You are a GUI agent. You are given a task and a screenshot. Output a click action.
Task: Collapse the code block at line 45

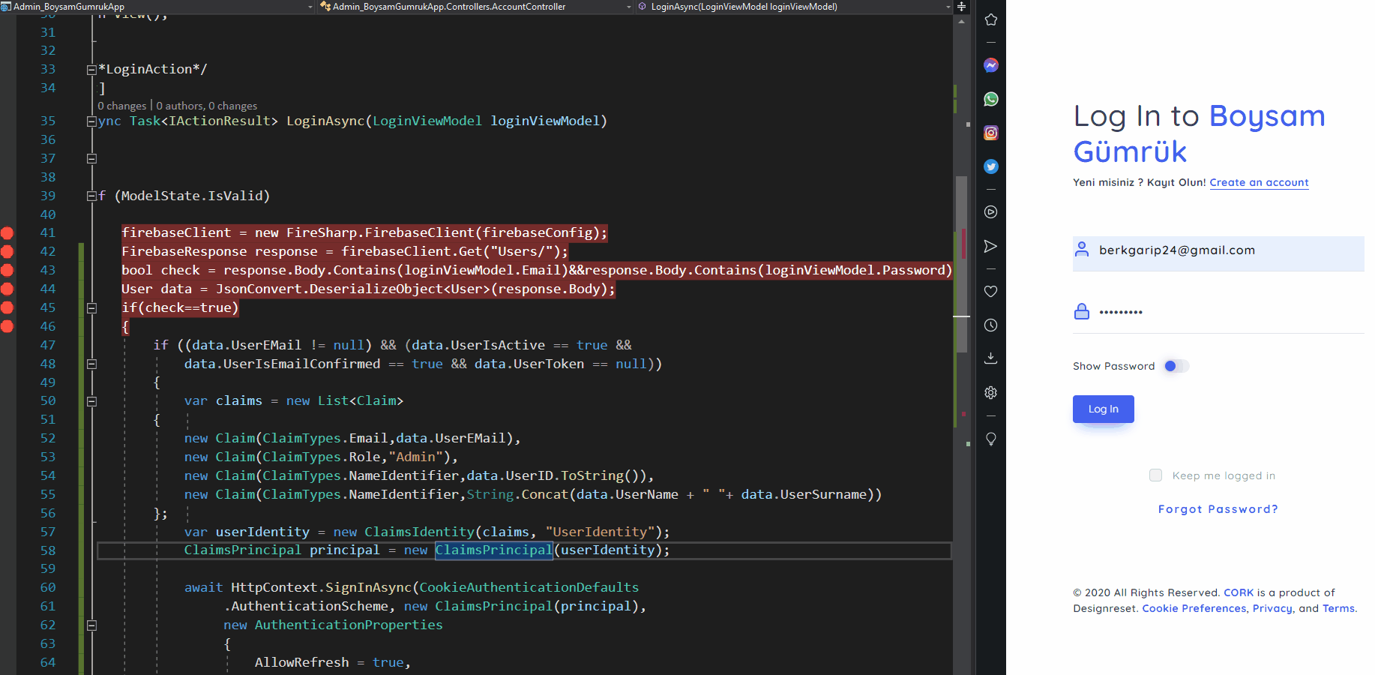pos(91,307)
